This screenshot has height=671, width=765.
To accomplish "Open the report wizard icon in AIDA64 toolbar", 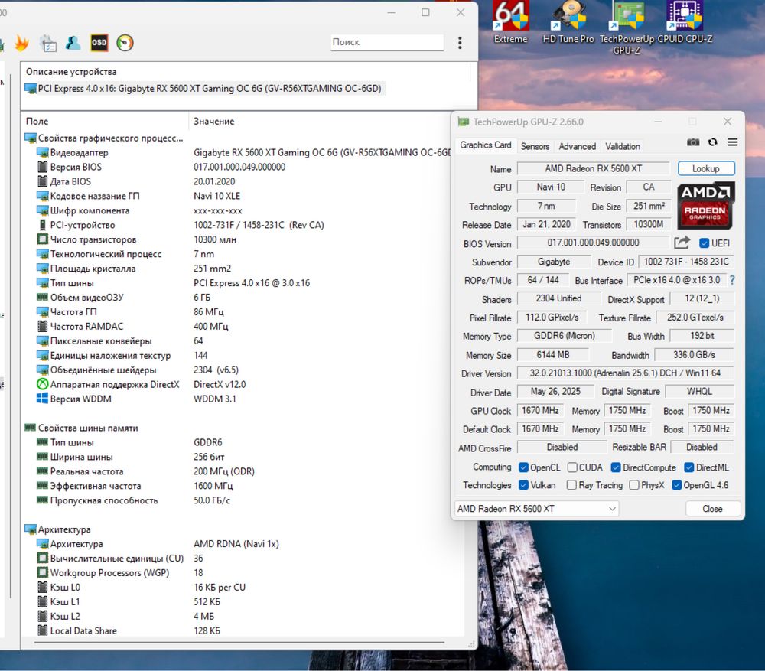I will [47, 44].
